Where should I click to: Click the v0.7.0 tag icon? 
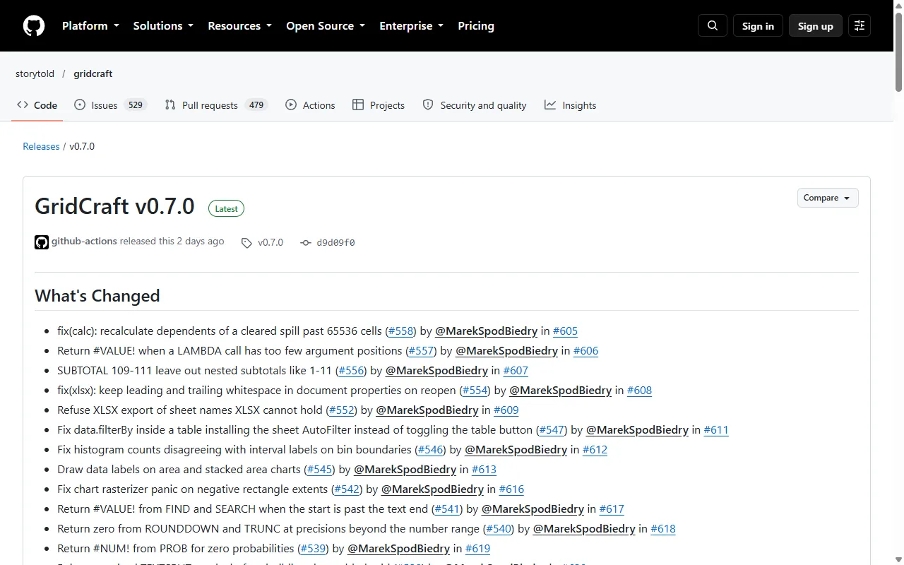[x=246, y=243]
